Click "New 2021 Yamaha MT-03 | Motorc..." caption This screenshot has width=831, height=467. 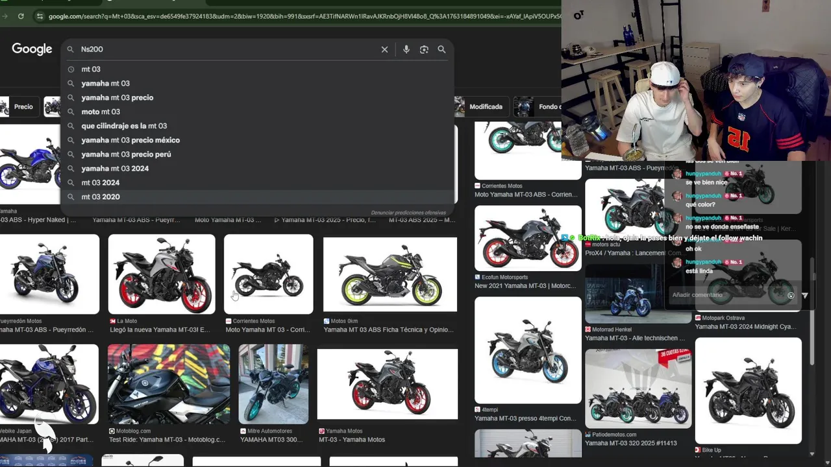tap(525, 286)
